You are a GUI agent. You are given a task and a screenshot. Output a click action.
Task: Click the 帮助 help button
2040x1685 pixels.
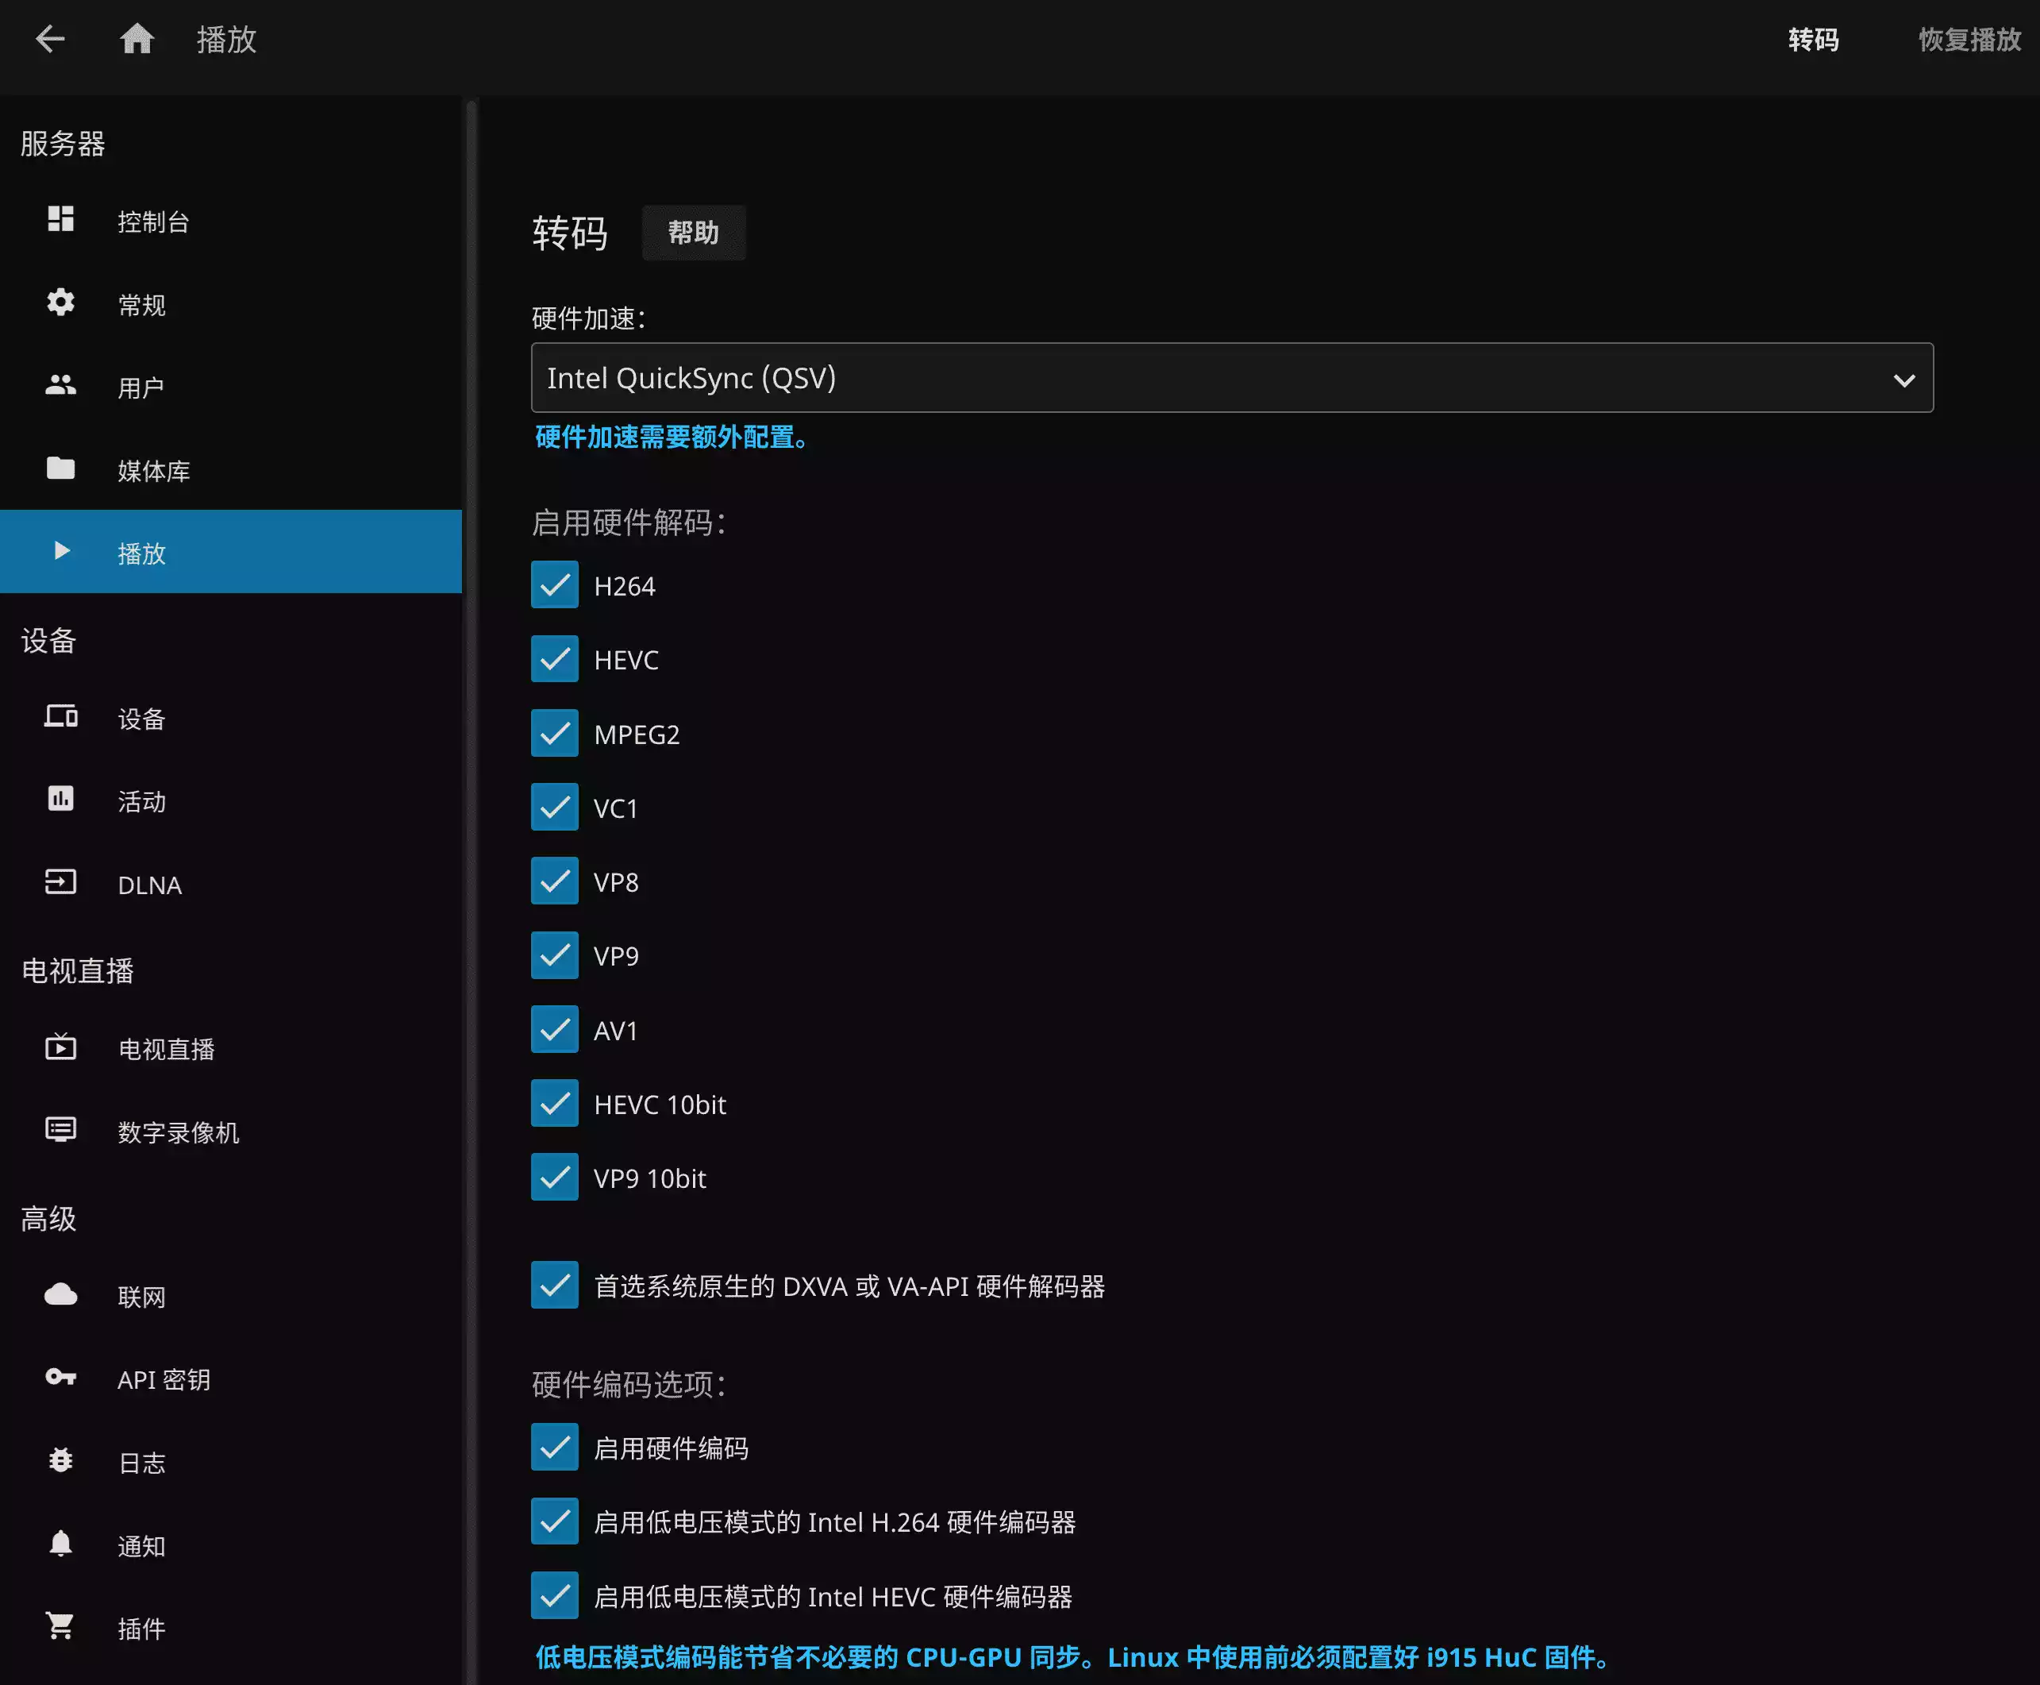click(x=693, y=233)
